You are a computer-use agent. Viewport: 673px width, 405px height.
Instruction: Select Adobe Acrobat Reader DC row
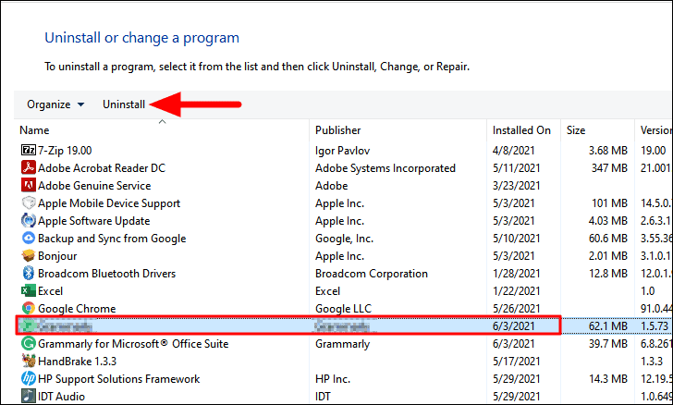[102, 168]
